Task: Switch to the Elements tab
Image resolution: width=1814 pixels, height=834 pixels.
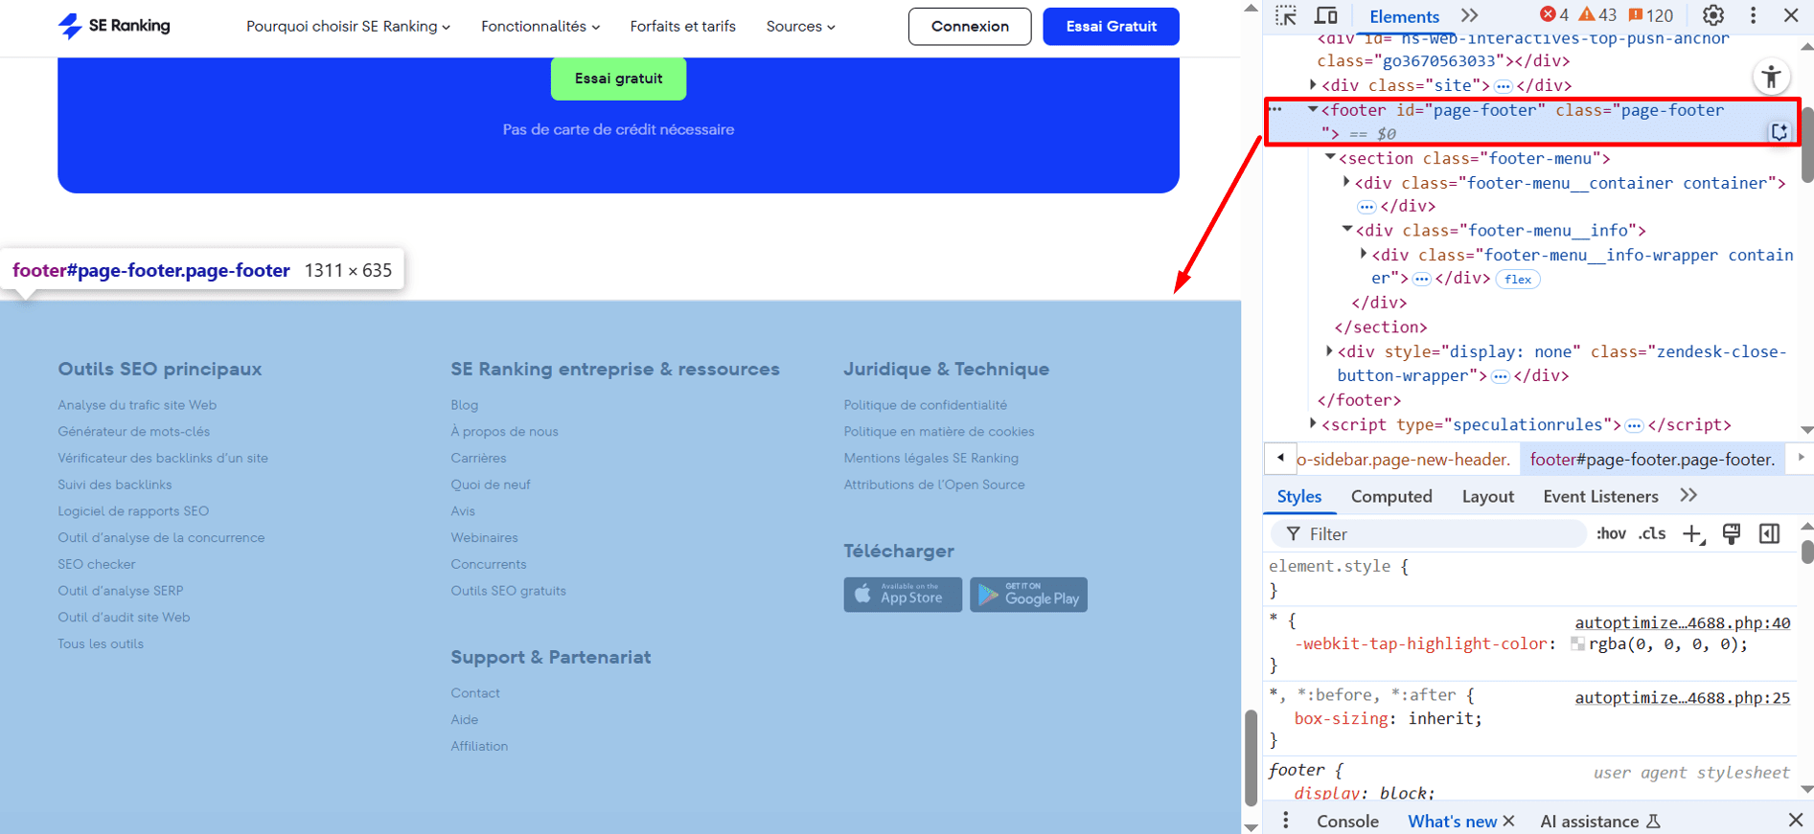Action: click(x=1404, y=16)
